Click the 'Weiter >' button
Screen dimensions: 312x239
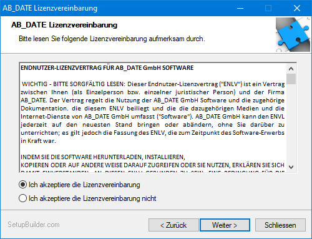click(x=225, y=225)
